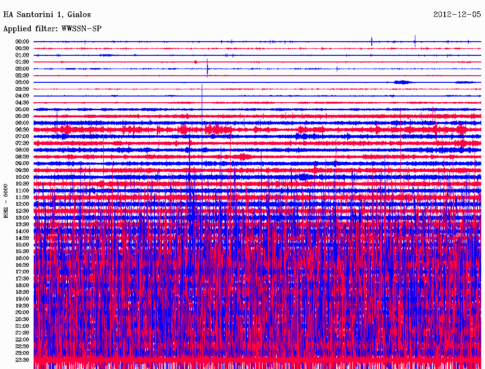Click the 03:00 time row label
This screenshot has height=369, width=485.
click(x=22, y=82)
